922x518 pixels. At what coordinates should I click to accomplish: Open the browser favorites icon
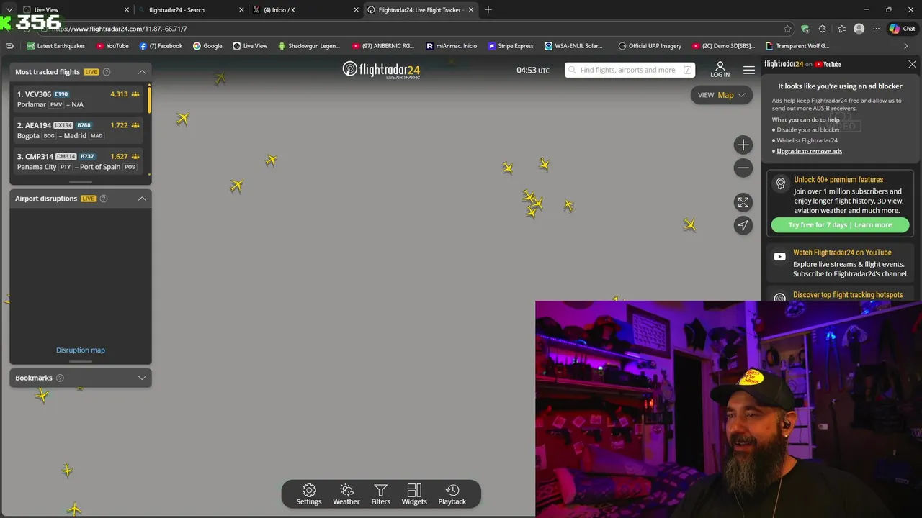[841, 29]
